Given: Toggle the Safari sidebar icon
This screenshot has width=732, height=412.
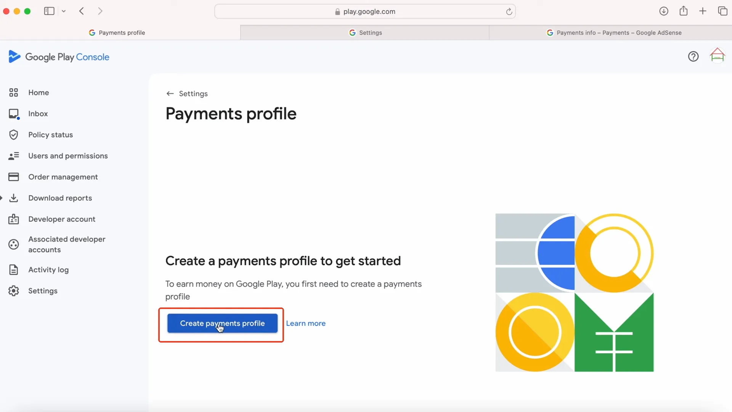Looking at the screenshot, I should pos(49,11).
